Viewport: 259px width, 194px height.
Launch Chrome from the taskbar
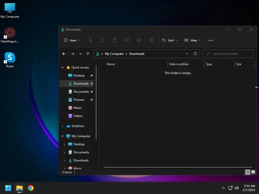31,188
